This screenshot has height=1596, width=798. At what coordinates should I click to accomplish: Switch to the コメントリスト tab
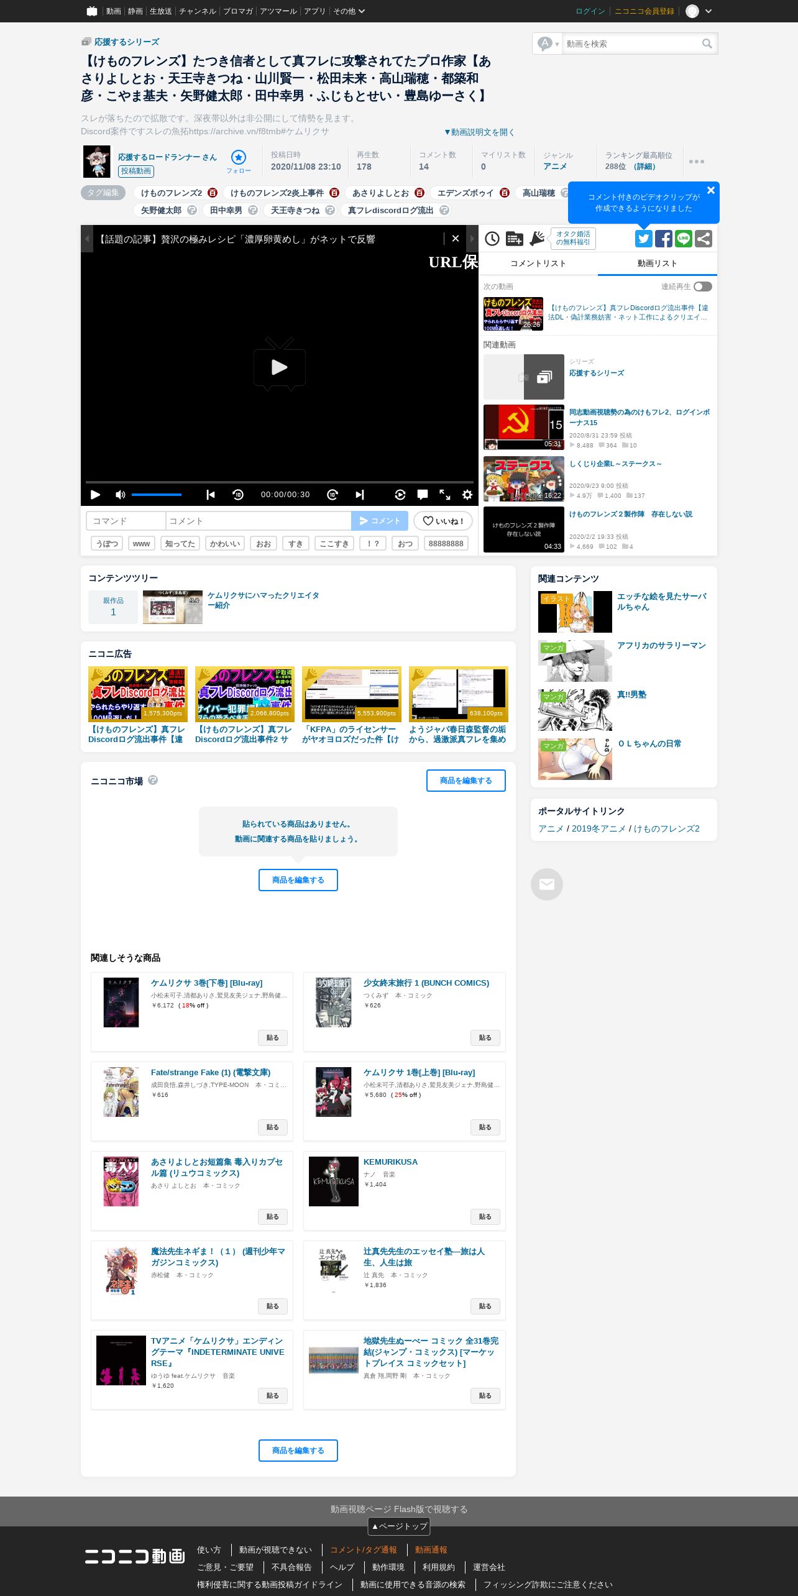click(x=538, y=264)
